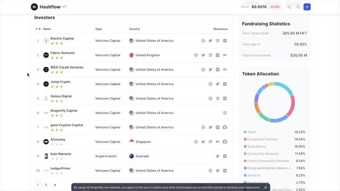The image size is (340, 191).
Task: Click the blue plus button in header
Action: pyautogui.click(x=307, y=7)
